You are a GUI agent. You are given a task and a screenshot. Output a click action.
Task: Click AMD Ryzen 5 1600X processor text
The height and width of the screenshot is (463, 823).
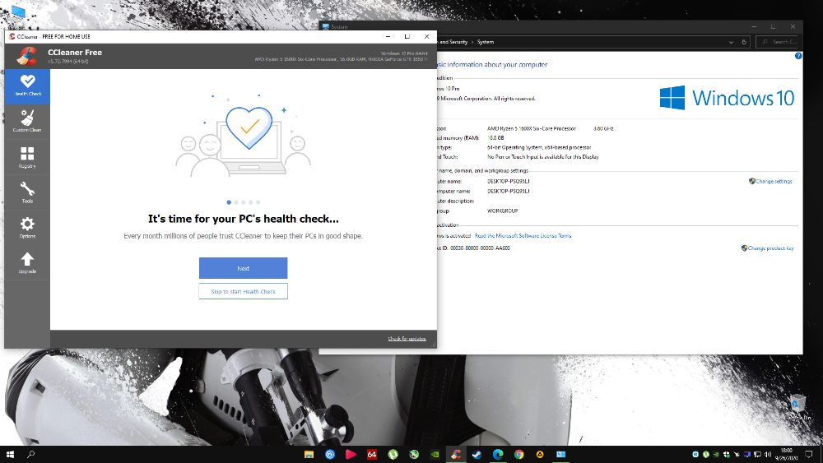(531, 128)
